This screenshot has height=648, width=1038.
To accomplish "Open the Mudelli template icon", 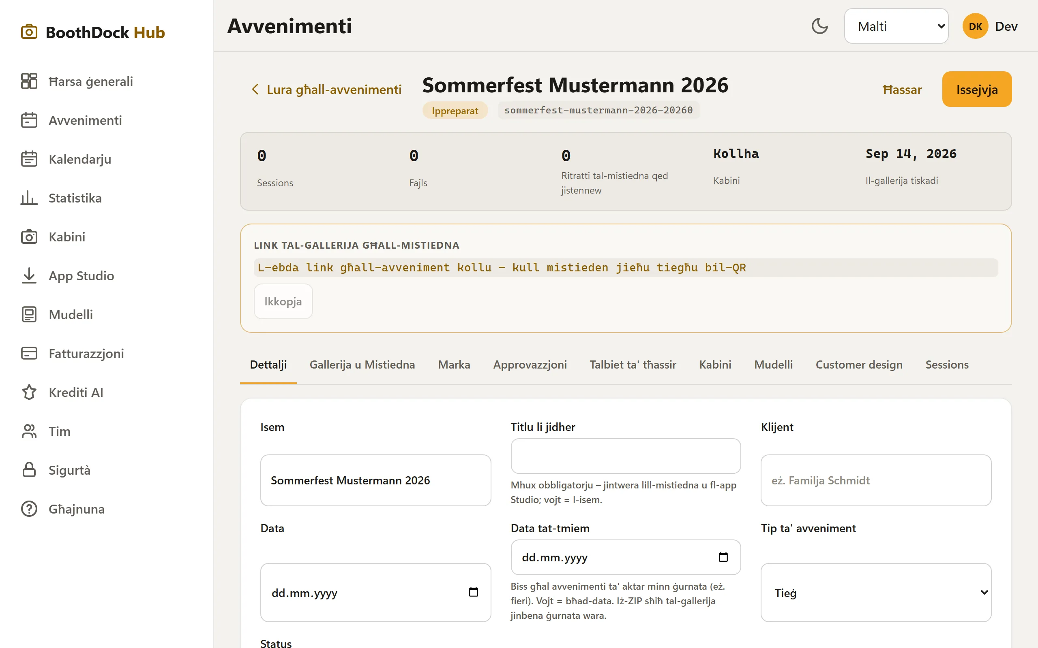I will coord(29,315).
